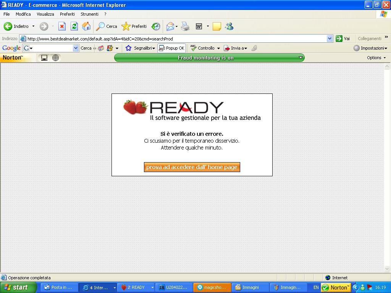The image size is (391, 293).
Task: Click the page vertical scrollbar up arrow
Action: tap(387, 66)
